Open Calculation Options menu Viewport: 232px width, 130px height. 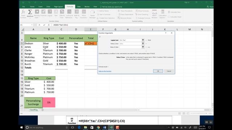click(163, 14)
